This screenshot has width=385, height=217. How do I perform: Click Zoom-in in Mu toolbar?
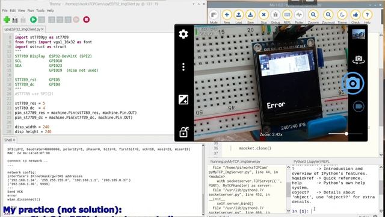313,17
